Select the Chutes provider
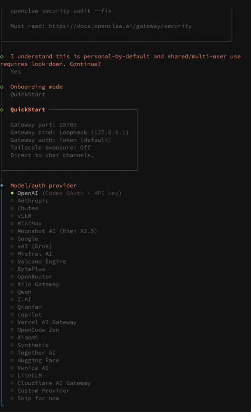251x412 pixels. 27,208
